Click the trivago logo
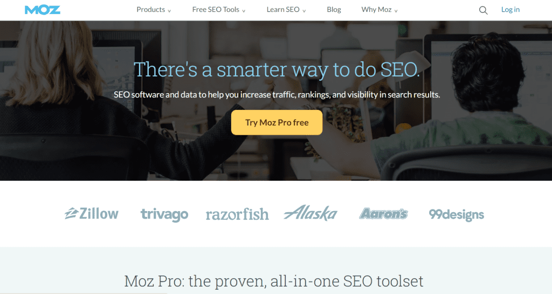The height and width of the screenshot is (294, 552). [164, 214]
